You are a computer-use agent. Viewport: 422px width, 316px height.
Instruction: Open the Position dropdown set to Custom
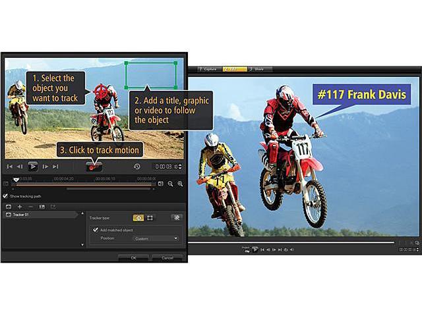[x=157, y=238]
